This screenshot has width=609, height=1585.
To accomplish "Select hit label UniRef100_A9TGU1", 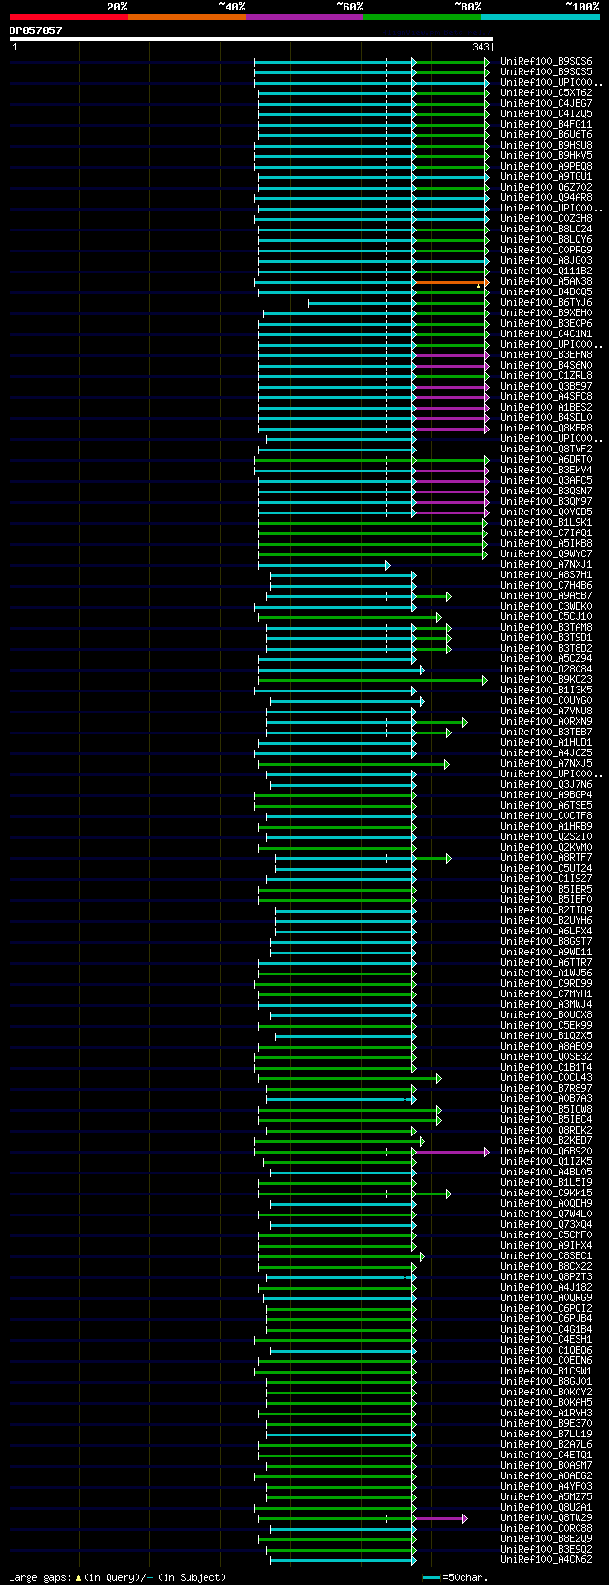I will [x=546, y=176].
